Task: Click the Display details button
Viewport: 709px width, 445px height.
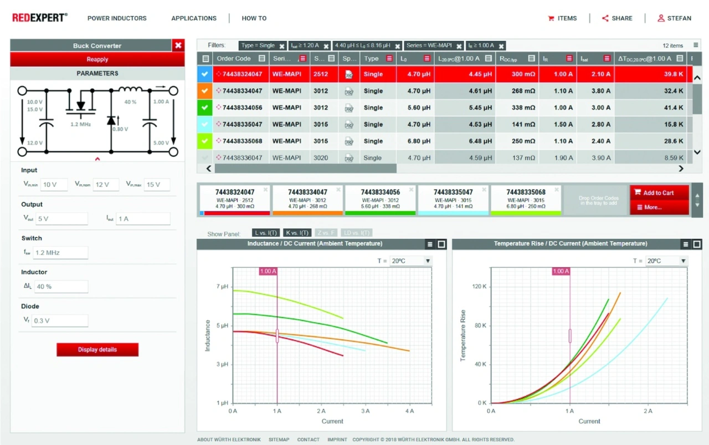Action: pos(97,350)
